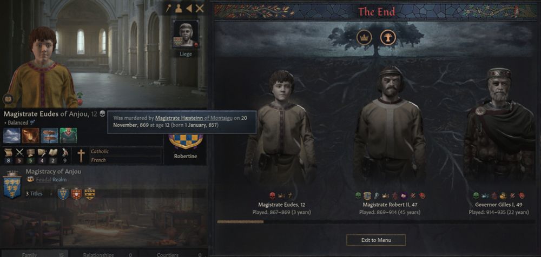Open the Robertine dynasty coat of arms
This screenshot has width=541, height=257.
(186, 141)
